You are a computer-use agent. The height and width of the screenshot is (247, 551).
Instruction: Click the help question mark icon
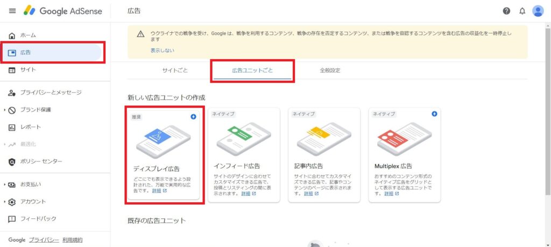[x=506, y=11]
